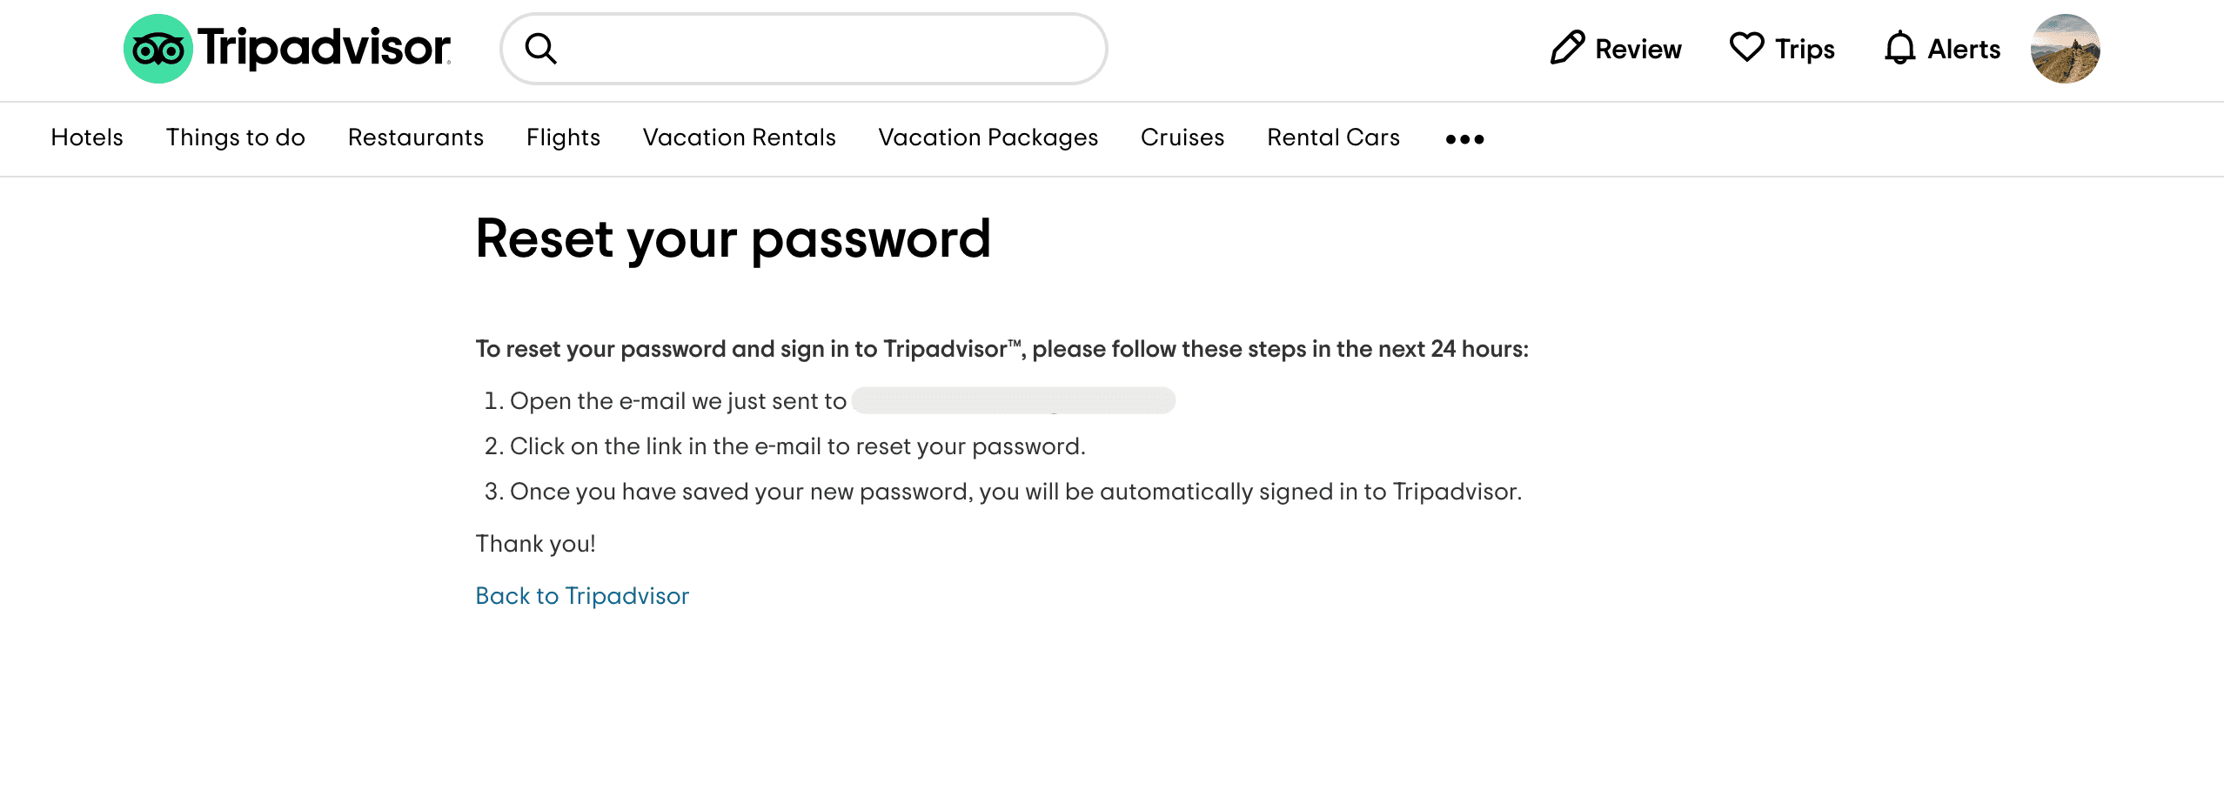The image size is (2224, 811).
Task: Click the Tripadvisor wordmark text
Action: coord(324,48)
